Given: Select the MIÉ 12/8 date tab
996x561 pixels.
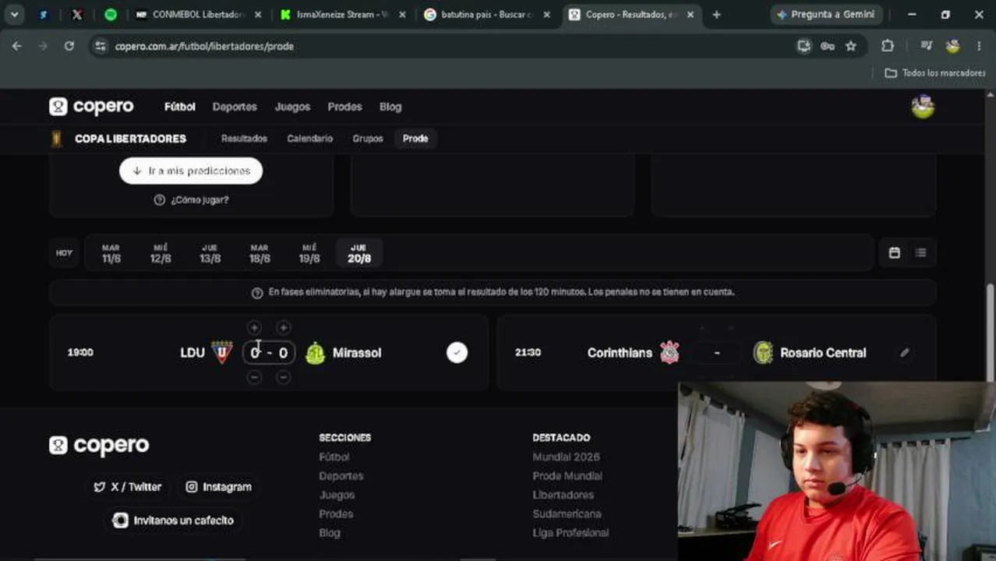Looking at the screenshot, I should (161, 253).
